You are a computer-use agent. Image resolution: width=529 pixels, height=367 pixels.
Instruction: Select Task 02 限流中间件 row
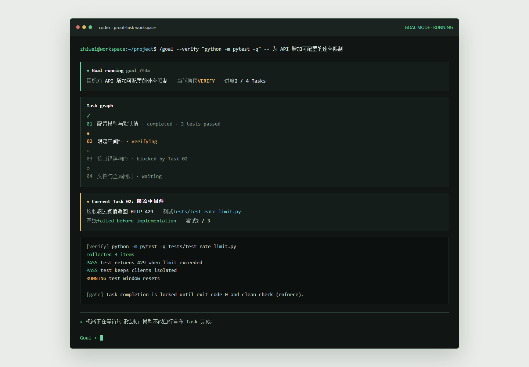coord(122,141)
